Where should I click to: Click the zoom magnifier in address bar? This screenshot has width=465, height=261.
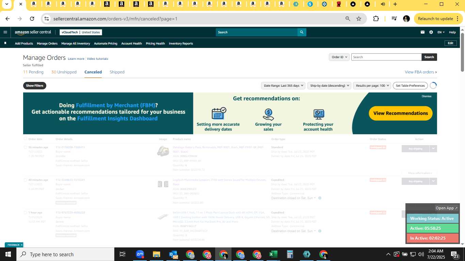(x=348, y=19)
